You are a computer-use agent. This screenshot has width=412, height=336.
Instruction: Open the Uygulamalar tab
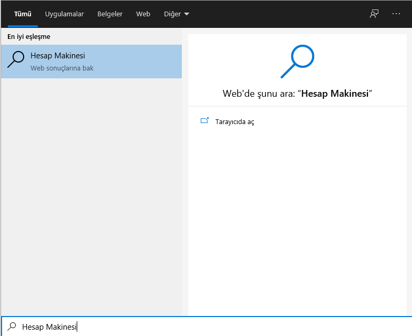64,14
